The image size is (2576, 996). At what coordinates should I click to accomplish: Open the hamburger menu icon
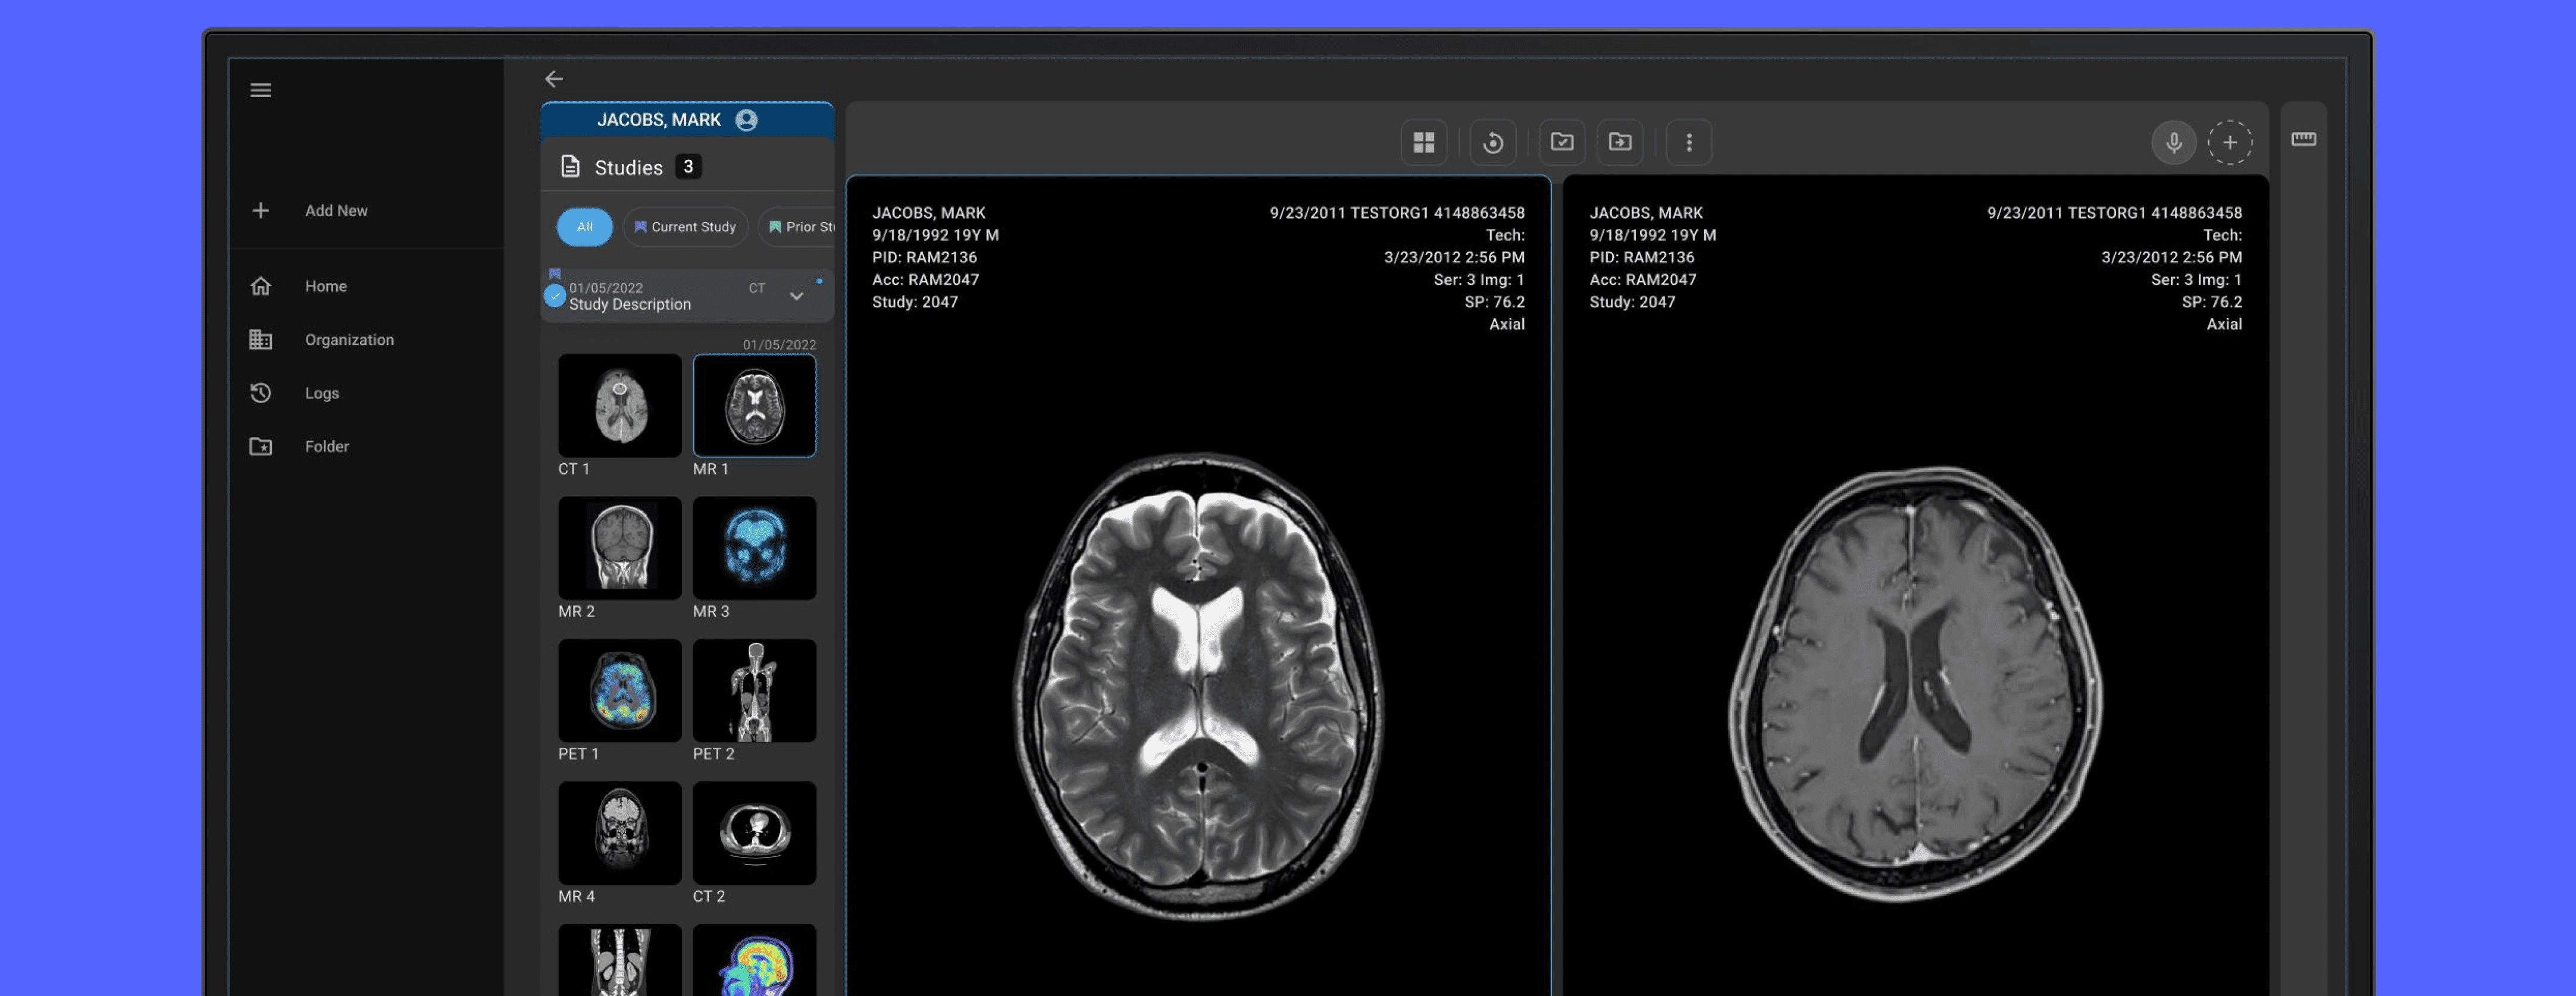pyautogui.click(x=260, y=90)
